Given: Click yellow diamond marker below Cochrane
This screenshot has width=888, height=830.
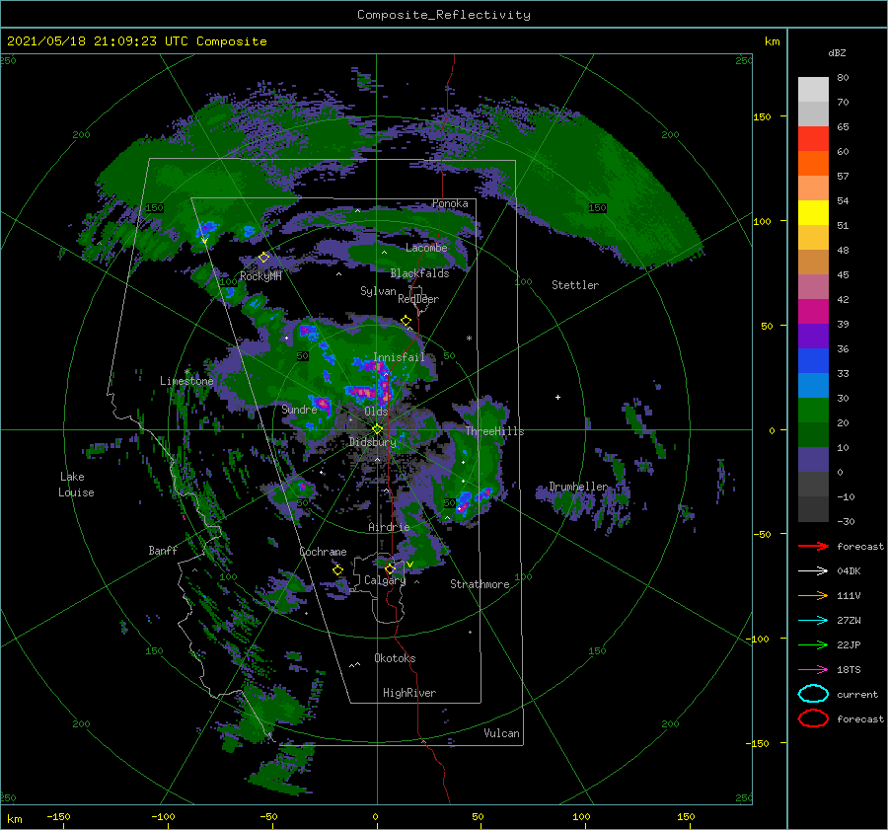Looking at the screenshot, I should coord(338,570).
